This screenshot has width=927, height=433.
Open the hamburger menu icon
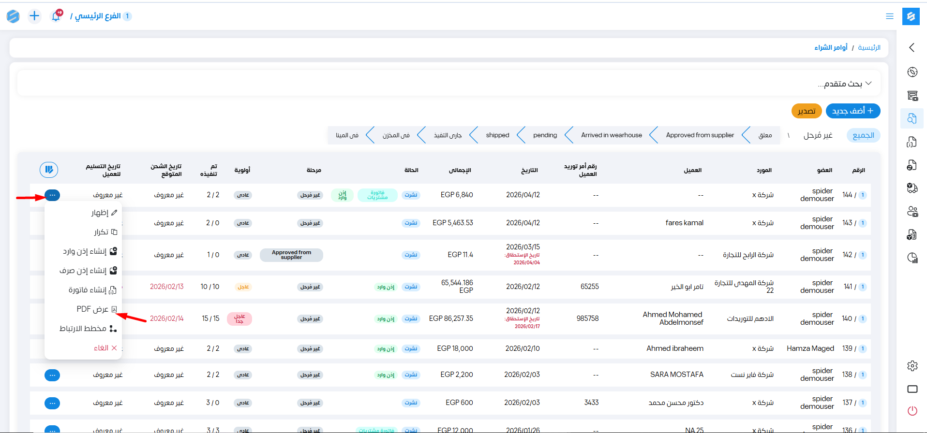pos(889,16)
